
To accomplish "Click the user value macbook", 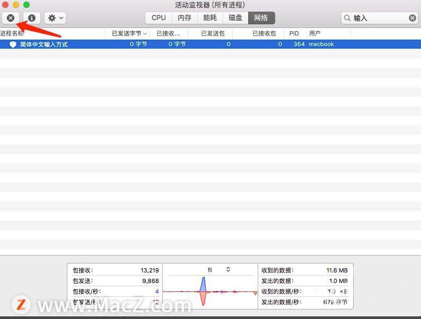I will [x=321, y=44].
